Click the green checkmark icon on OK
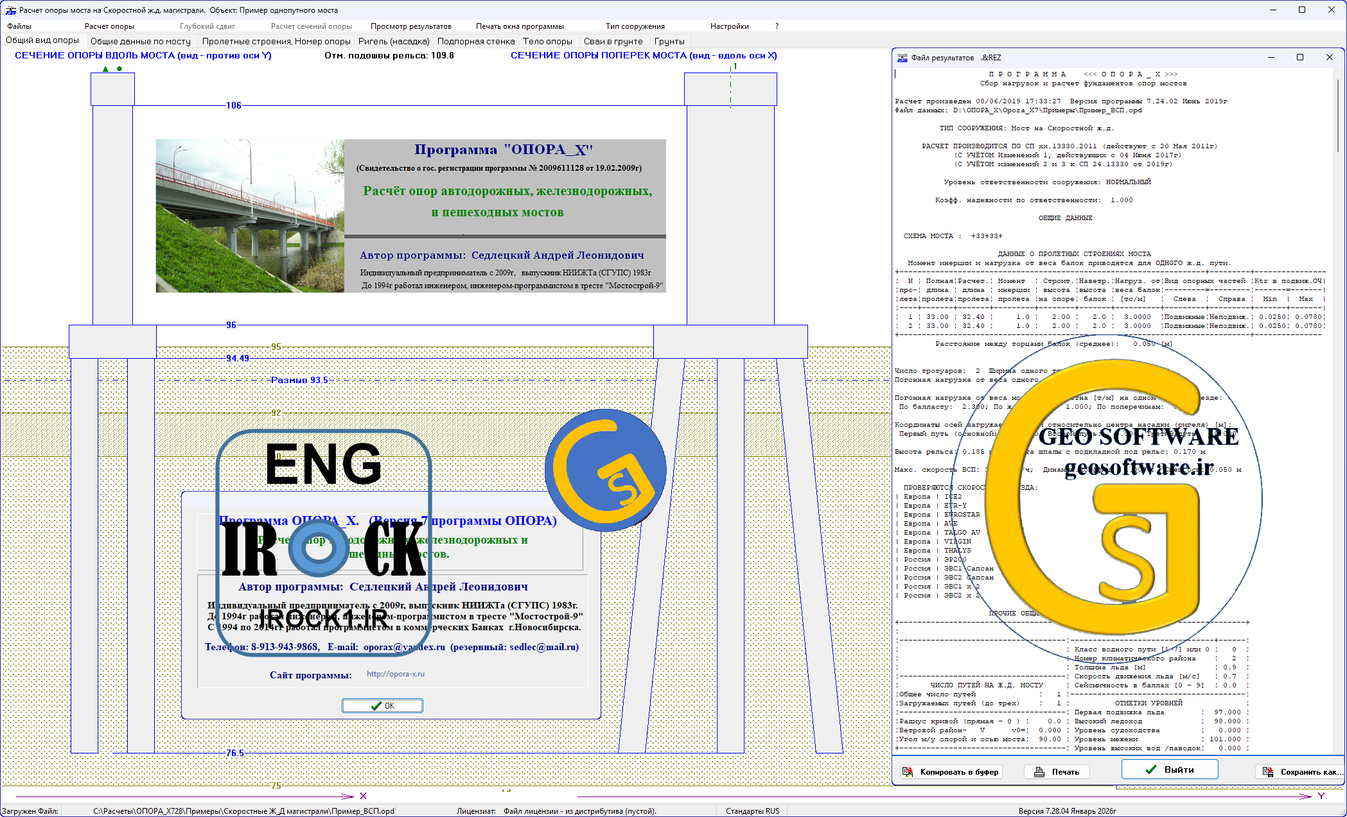The height and width of the screenshot is (817, 1347). [x=376, y=705]
